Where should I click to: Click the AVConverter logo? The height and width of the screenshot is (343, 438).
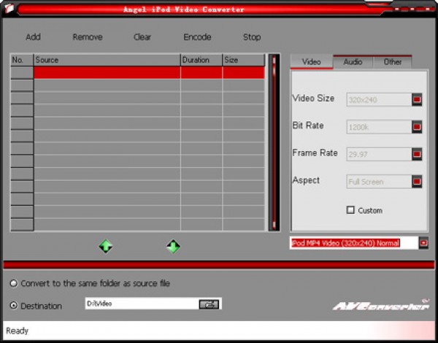(381, 305)
